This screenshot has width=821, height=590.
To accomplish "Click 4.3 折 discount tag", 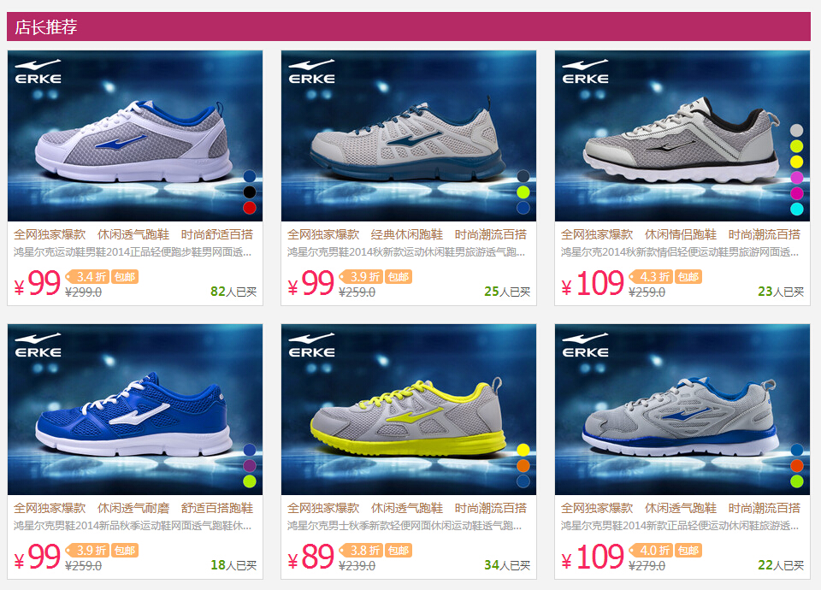I will pos(652,276).
